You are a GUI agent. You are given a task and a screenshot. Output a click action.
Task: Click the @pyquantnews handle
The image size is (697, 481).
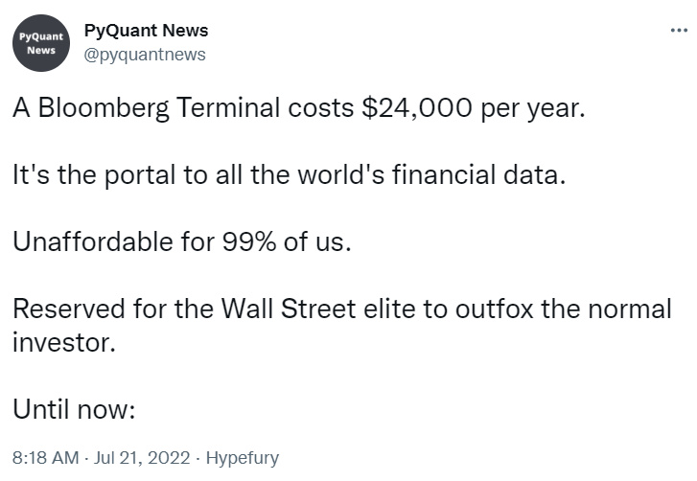pyautogui.click(x=145, y=55)
